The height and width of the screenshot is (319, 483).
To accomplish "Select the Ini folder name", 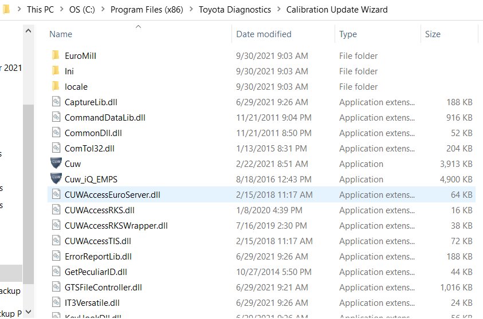I will coord(69,71).
